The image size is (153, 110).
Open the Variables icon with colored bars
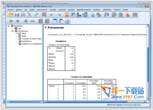[85, 15]
